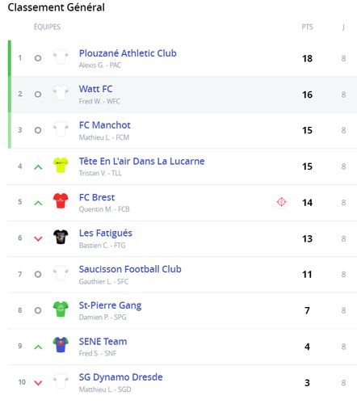The image size is (357, 404).
Task: Click the red down arrow next to Les Fatigués
Action: tap(38, 238)
